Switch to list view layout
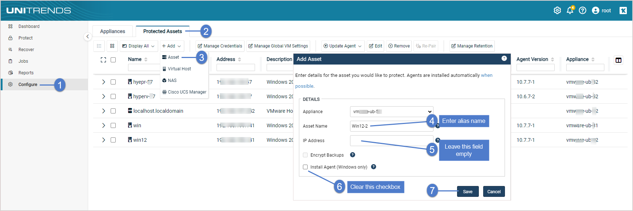 (x=99, y=46)
